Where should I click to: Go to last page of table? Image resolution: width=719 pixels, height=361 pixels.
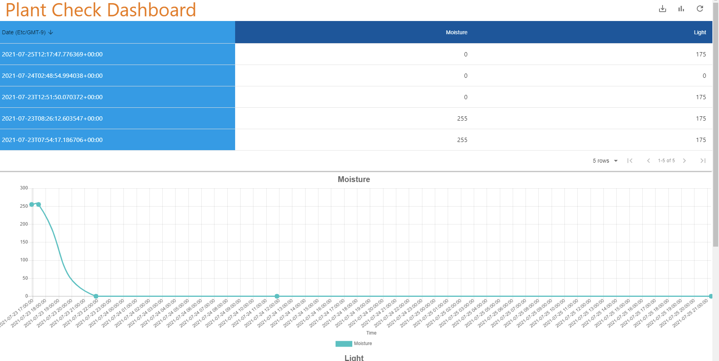pyautogui.click(x=703, y=161)
